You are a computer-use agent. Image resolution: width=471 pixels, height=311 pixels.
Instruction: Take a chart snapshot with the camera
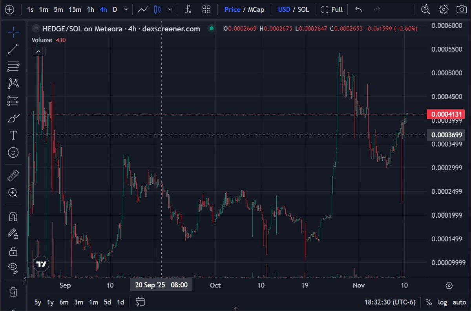pyautogui.click(x=462, y=9)
